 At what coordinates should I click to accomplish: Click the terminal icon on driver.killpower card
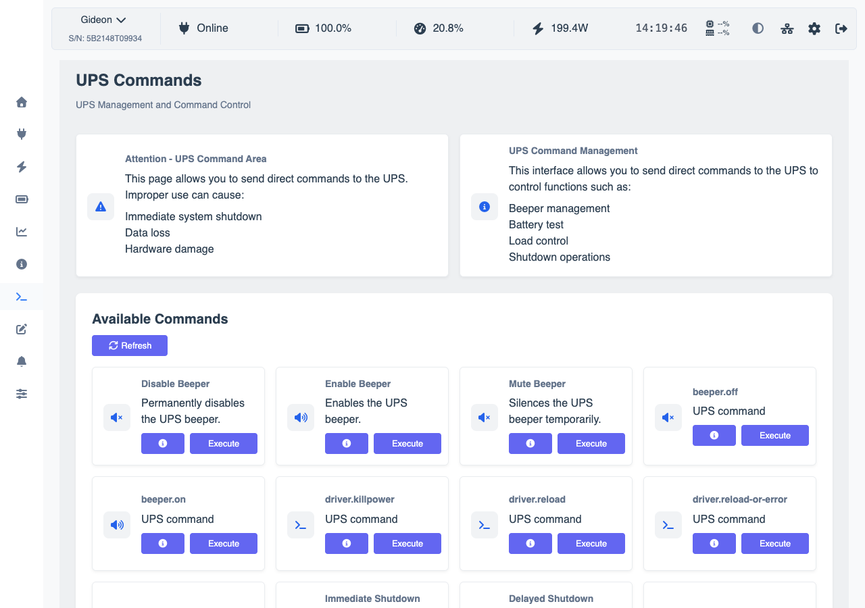click(301, 525)
